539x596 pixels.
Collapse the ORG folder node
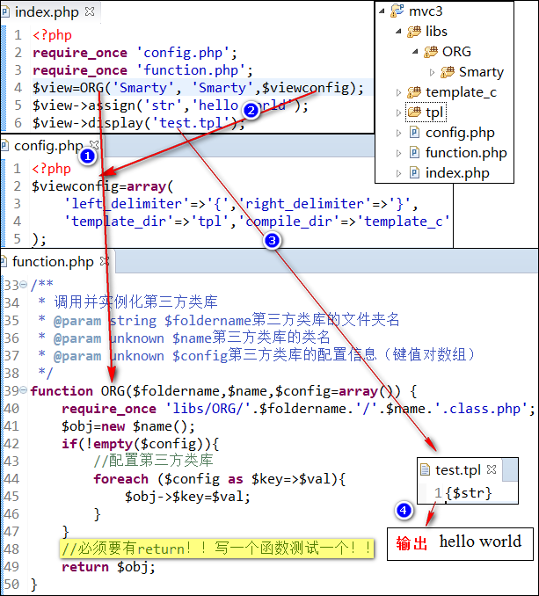point(415,52)
